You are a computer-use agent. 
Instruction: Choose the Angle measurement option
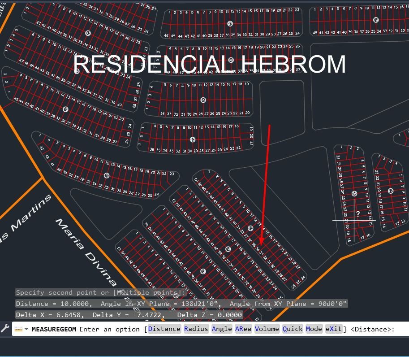(x=222, y=329)
